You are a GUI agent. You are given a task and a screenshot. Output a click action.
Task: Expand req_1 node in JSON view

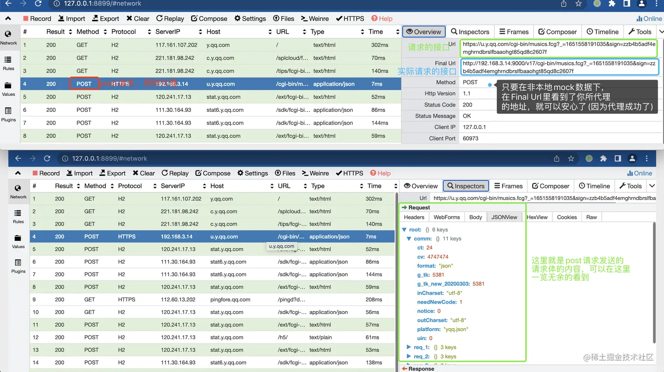[x=409, y=347]
